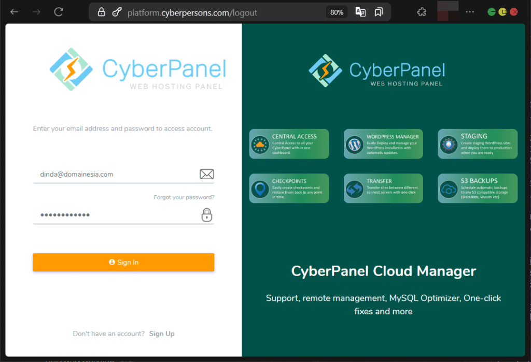Click the padlock icon in password field

click(206, 215)
